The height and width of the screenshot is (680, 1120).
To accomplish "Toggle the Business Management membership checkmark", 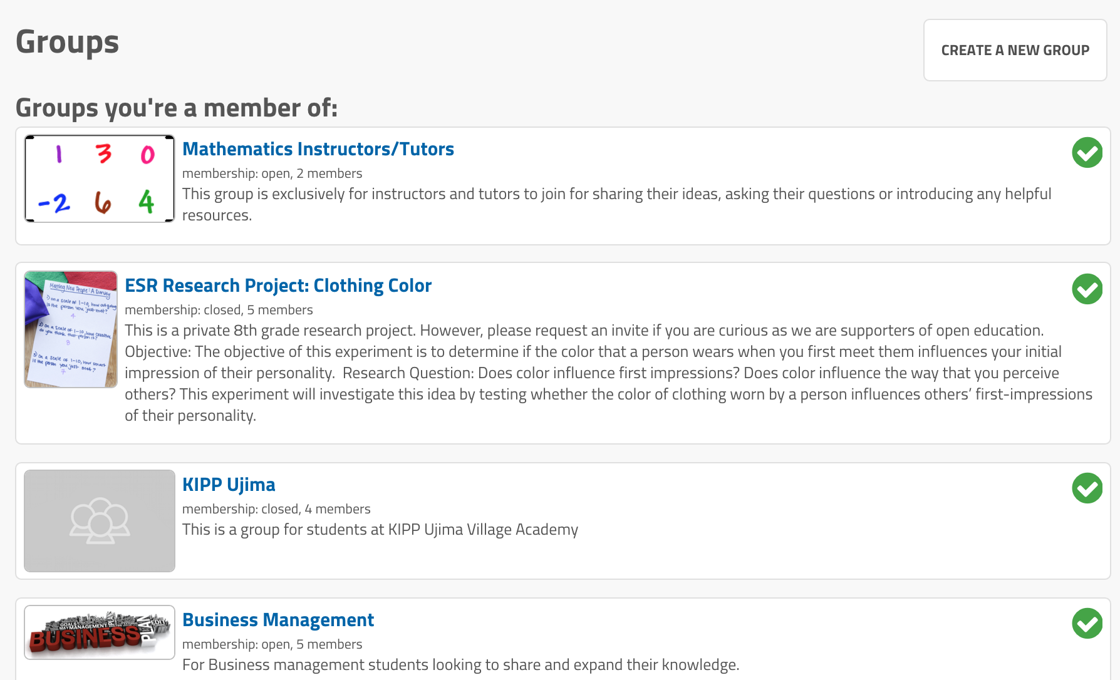I will click(1087, 624).
